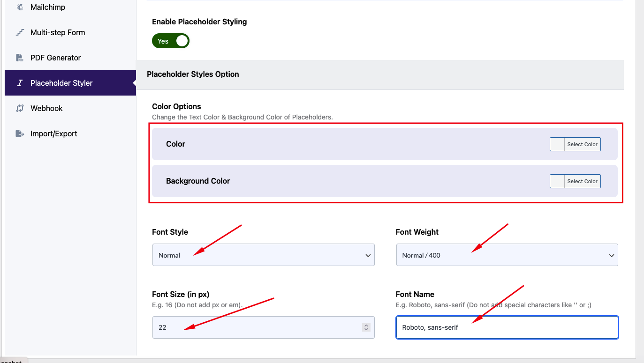Open the Import/Export tab
The height and width of the screenshot is (363, 644).
(x=70, y=133)
